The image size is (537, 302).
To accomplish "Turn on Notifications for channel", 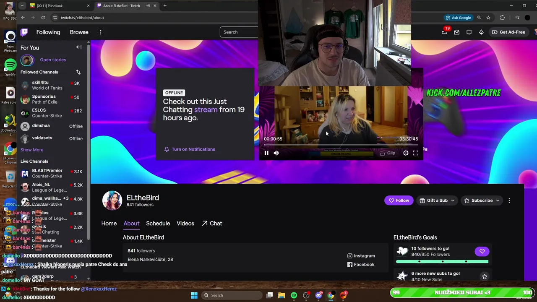I will click(x=190, y=149).
